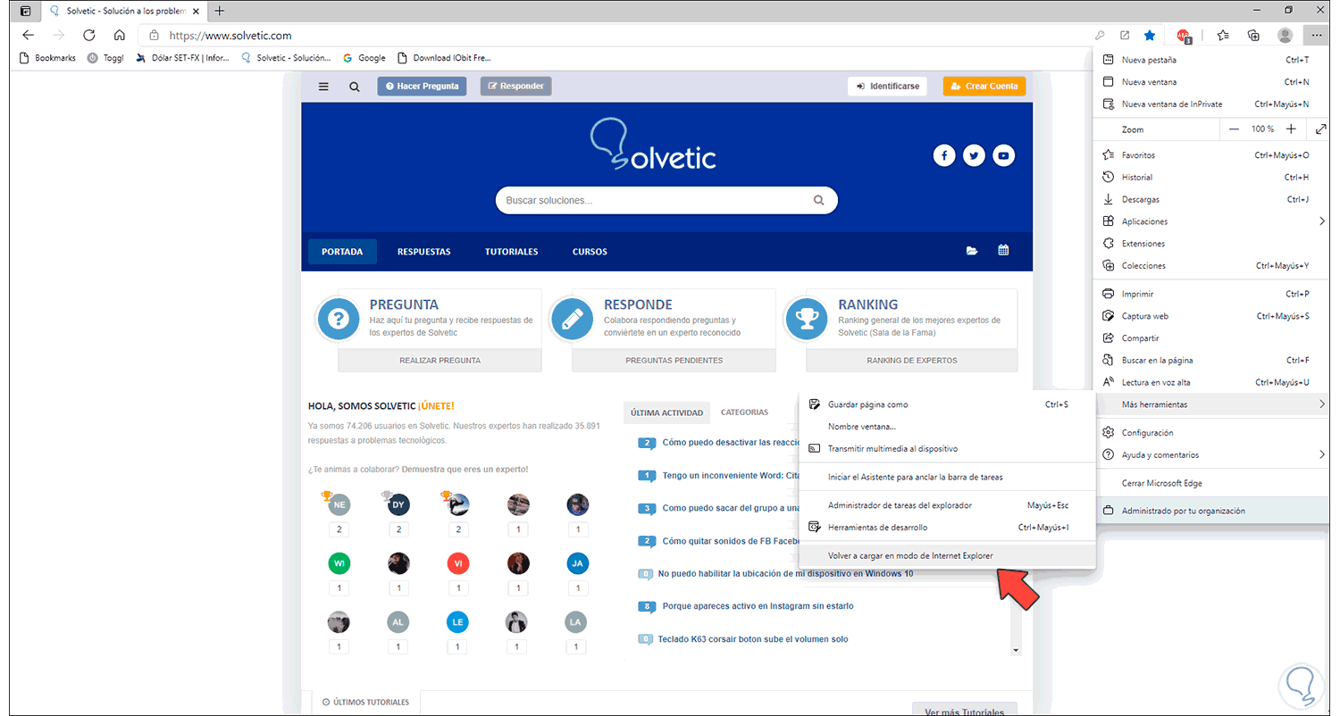
Task: Zoom out with the minus button
Action: pos(1235,129)
